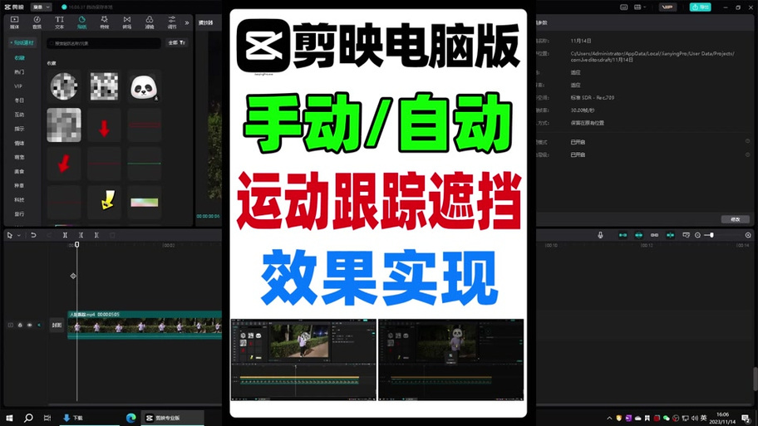The width and height of the screenshot is (758, 426).
Task: Zoom out the timeline
Action: [x=697, y=235]
